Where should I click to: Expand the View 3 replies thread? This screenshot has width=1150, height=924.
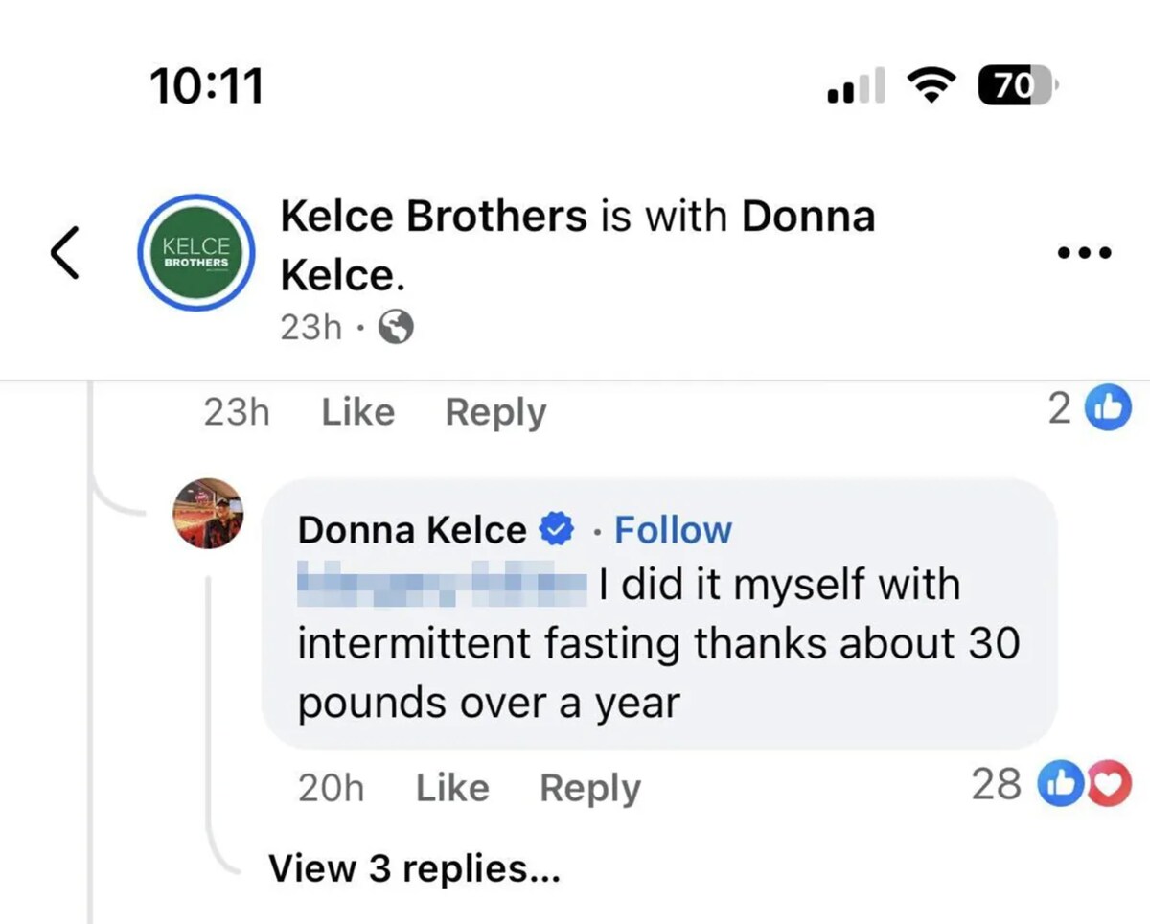pos(416,868)
